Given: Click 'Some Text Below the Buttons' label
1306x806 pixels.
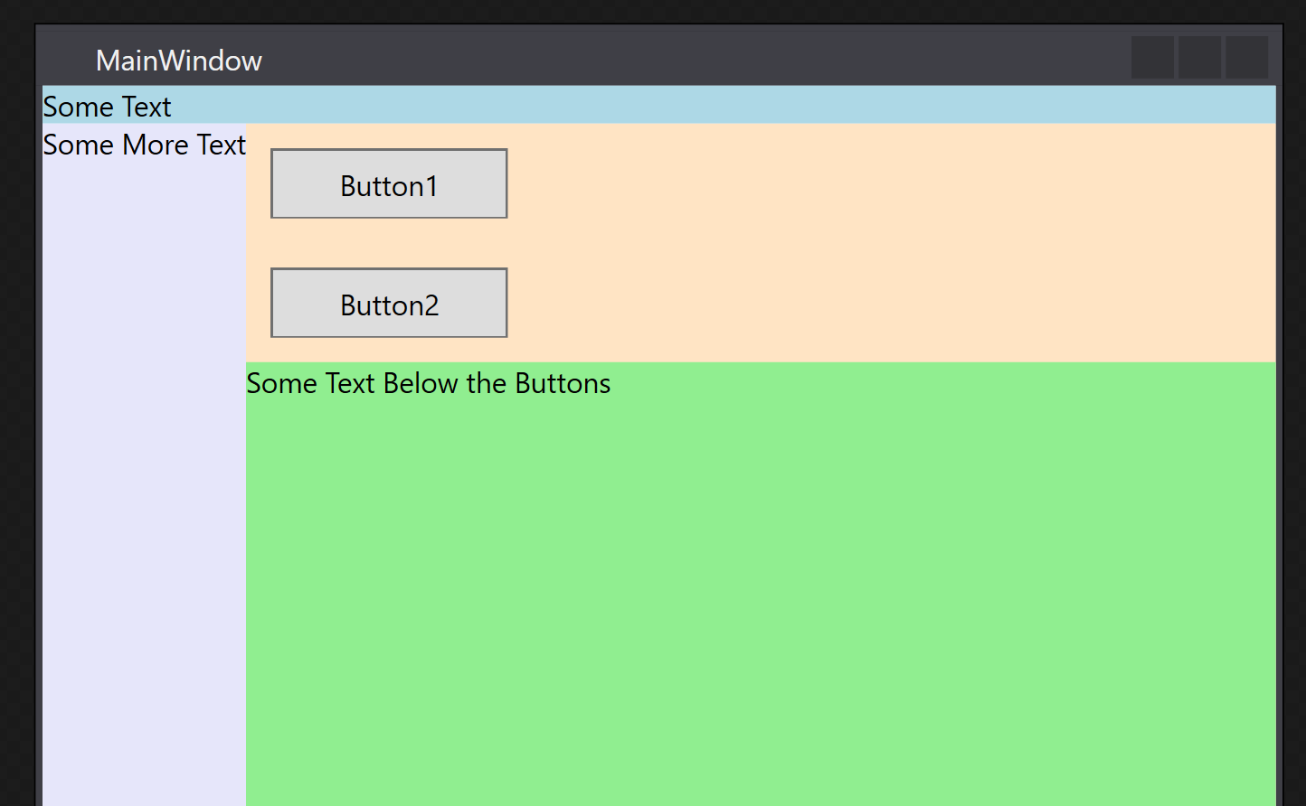Looking at the screenshot, I should [429, 383].
